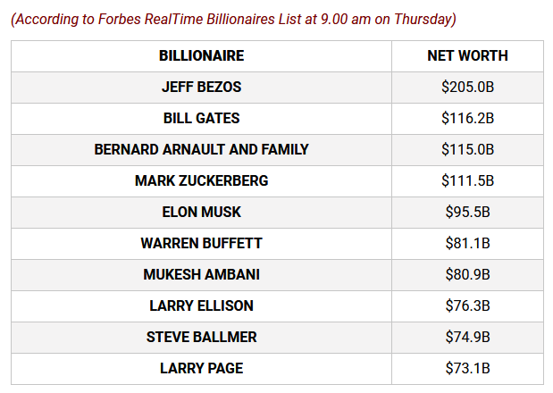This screenshot has height=393, width=553.
Task: Select the $95.5B net worth cell
Action: pyautogui.click(x=467, y=213)
